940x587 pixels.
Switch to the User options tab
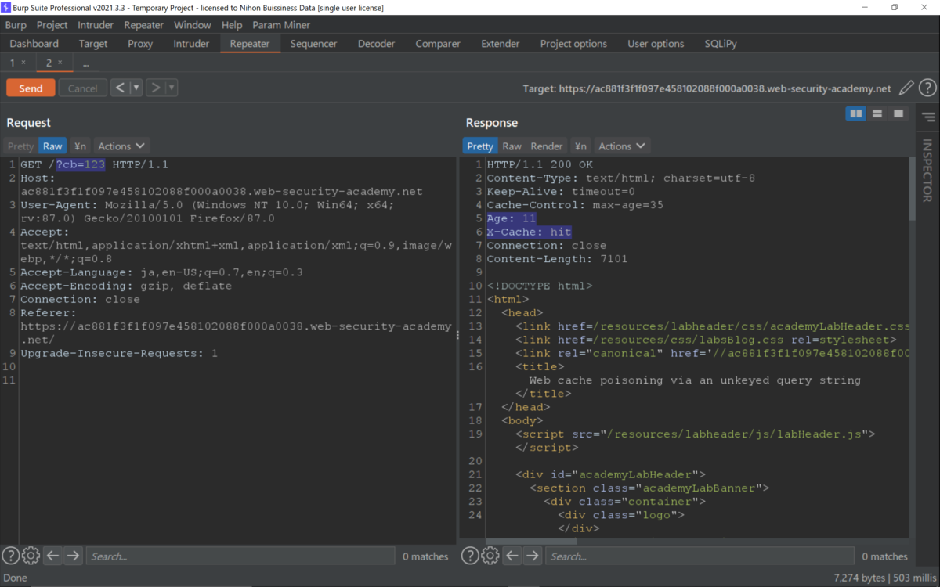(x=656, y=44)
